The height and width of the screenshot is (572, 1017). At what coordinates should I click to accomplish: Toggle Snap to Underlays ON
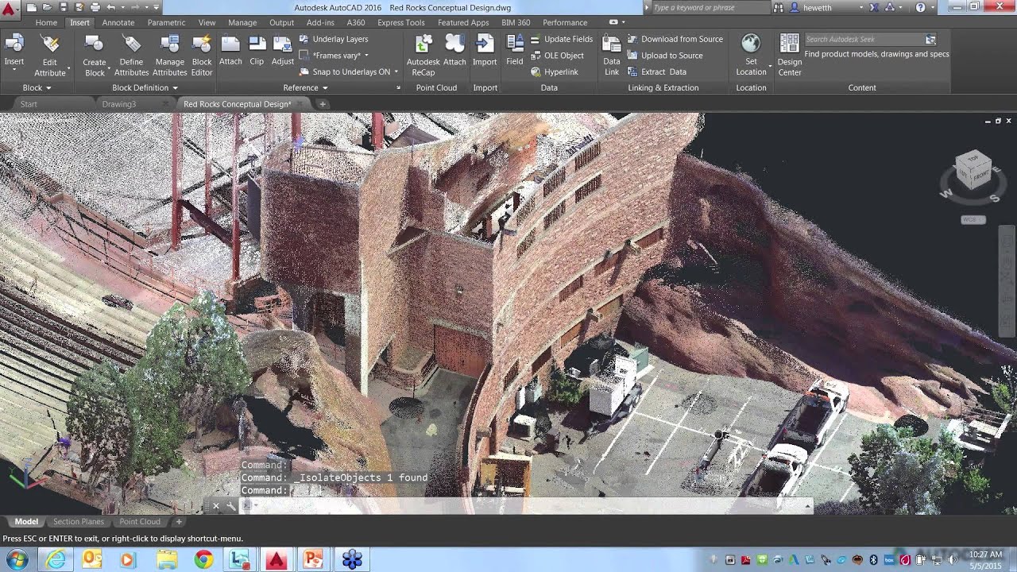tap(351, 71)
